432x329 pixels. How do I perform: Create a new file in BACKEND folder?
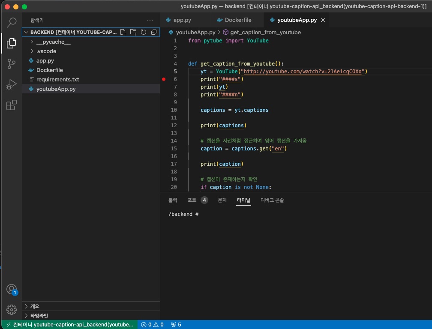123,32
